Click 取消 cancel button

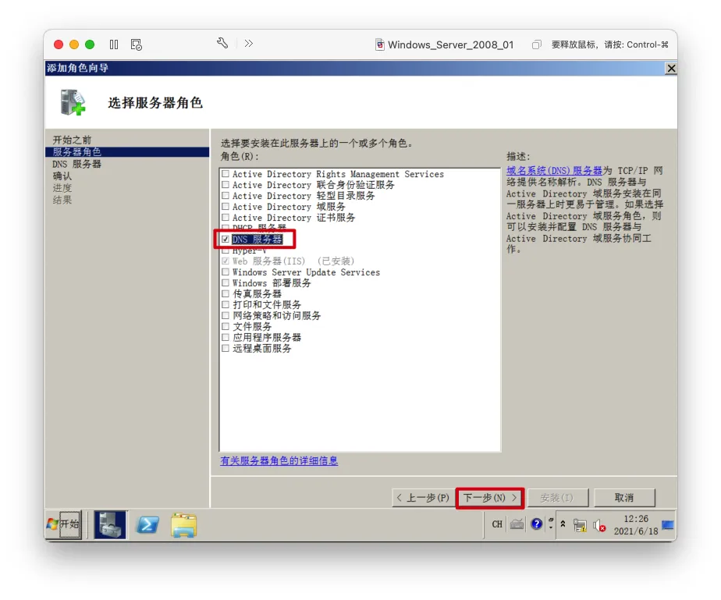click(x=624, y=498)
